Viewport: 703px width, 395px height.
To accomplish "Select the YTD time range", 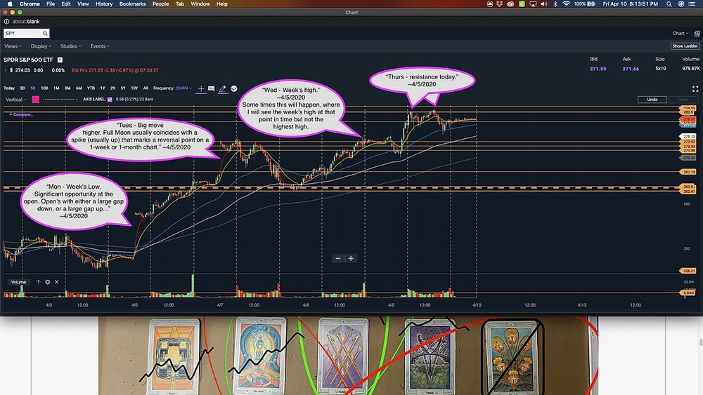I will coord(91,88).
